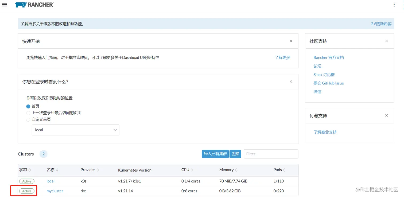The width and height of the screenshot is (404, 198).
Task: Close the 付费支持 panel
Action: coord(386,115)
